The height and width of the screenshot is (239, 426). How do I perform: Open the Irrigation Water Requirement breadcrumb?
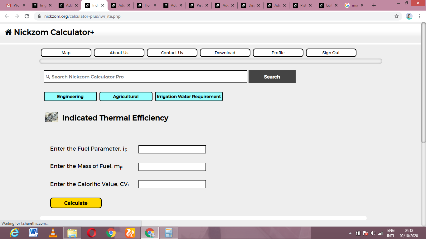click(x=189, y=96)
